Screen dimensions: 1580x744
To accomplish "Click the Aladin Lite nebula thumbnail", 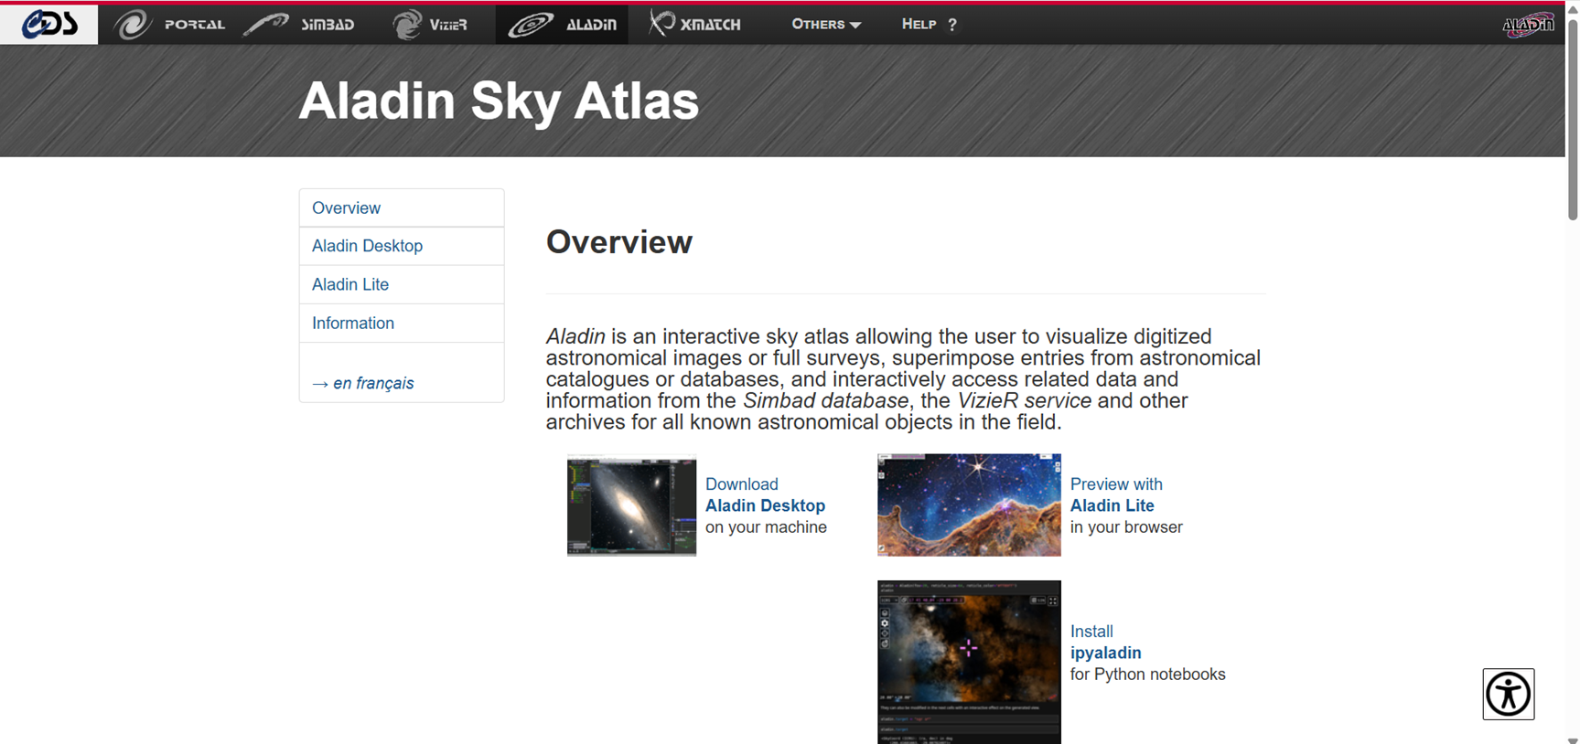I will [x=969, y=505].
